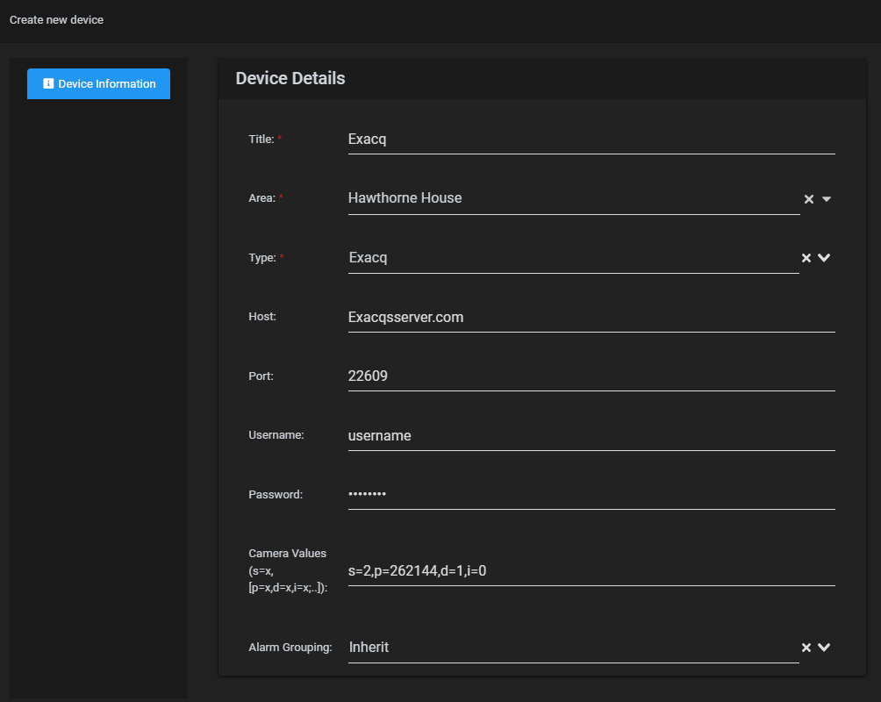Select the Title: label
Screen dimensions: 881x702
(x=261, y=139)
